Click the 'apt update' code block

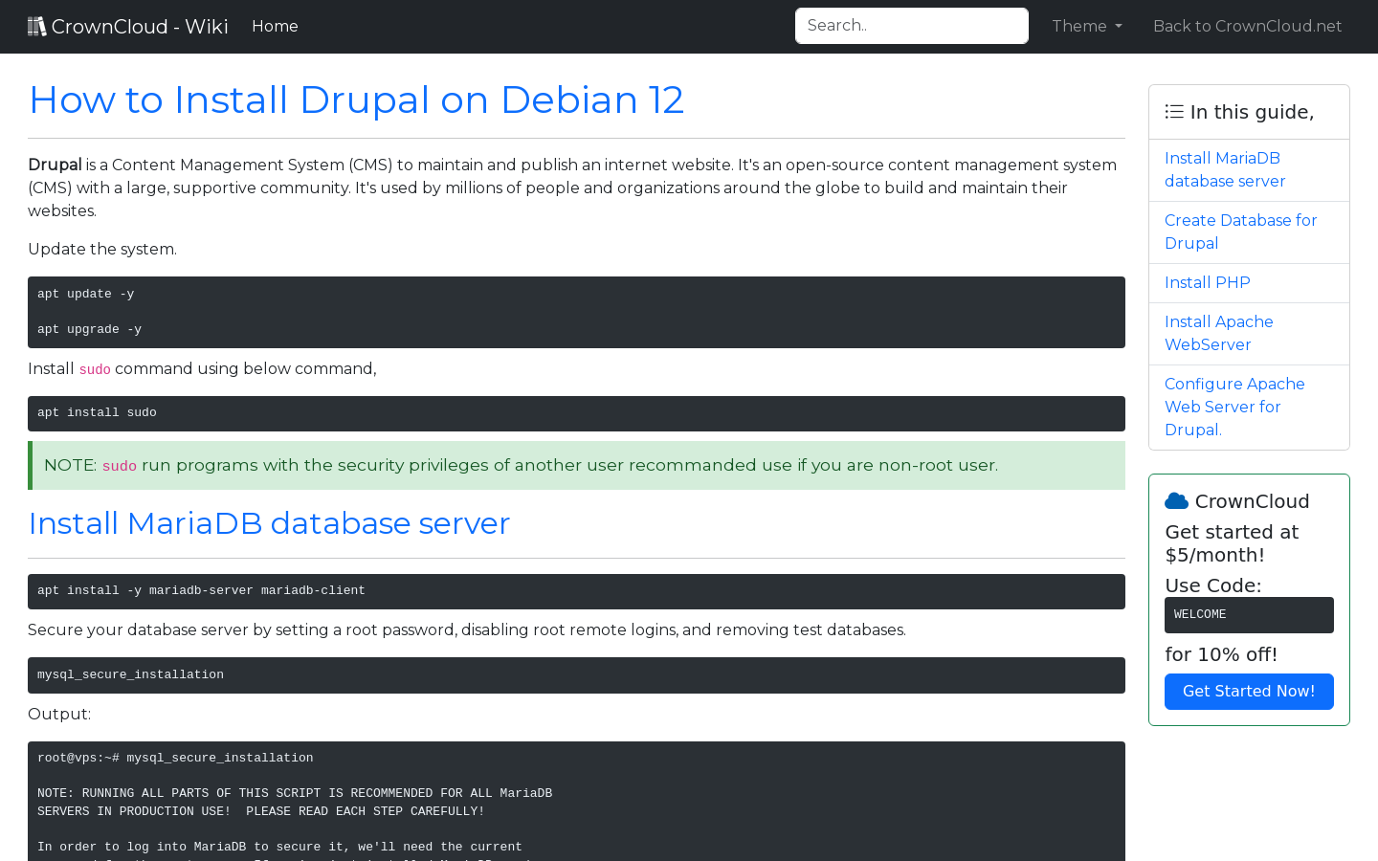pos(576,312)
